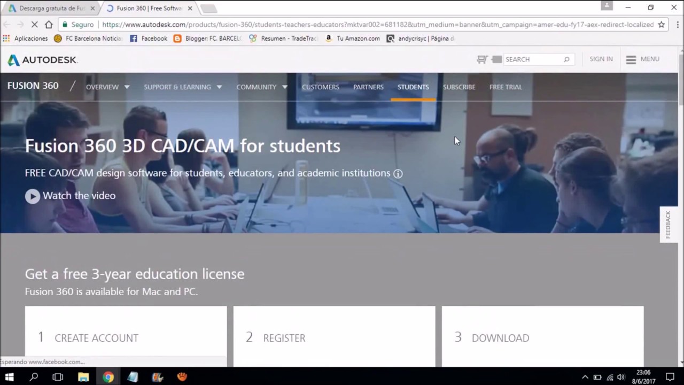Click the Watch the video link text

click(x=79, y=196)
